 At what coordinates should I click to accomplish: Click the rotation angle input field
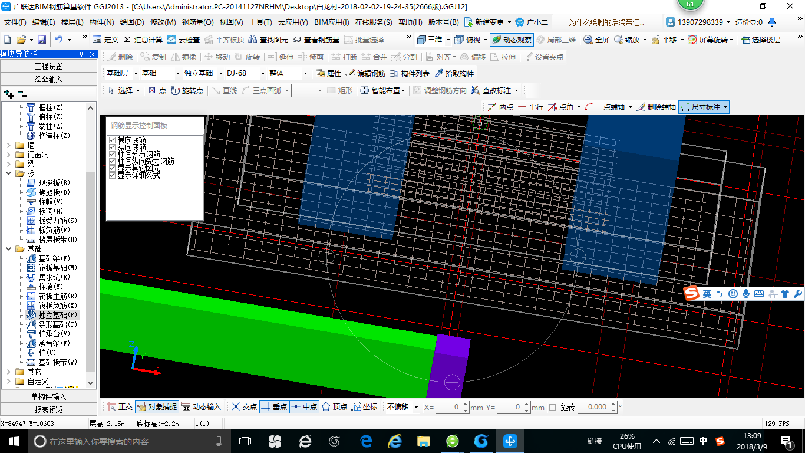[597, 407]
